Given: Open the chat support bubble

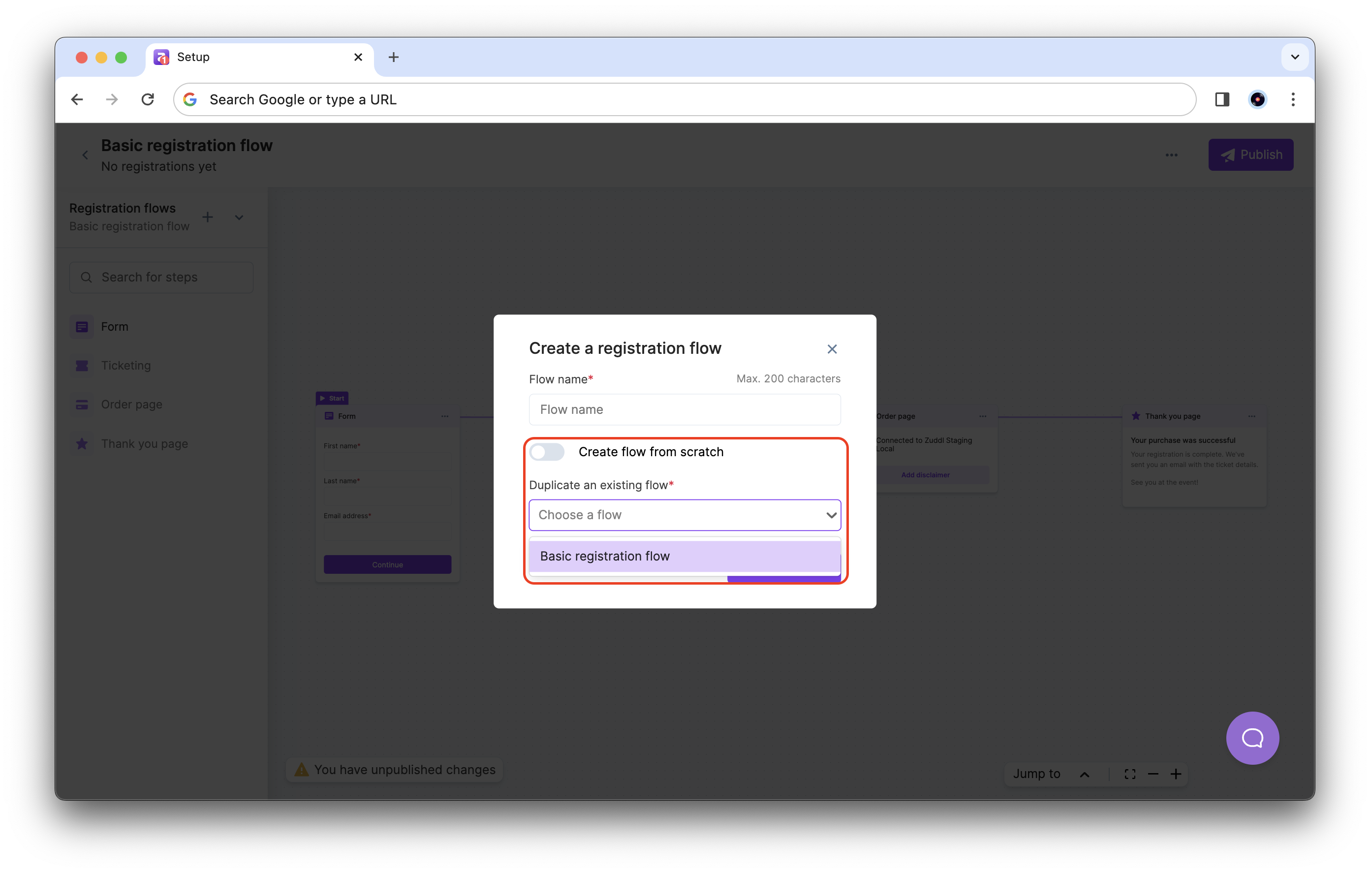Looking at the screenshot, I should tap(1252, 738).
